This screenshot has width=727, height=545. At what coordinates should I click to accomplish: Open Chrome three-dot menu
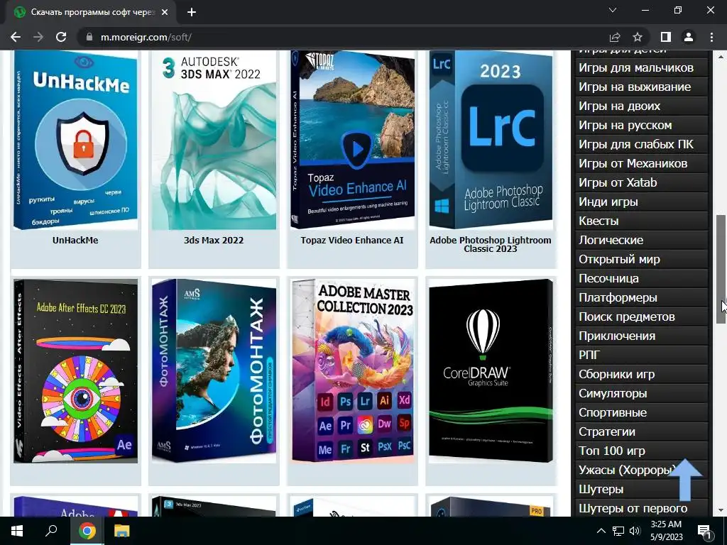711,37
